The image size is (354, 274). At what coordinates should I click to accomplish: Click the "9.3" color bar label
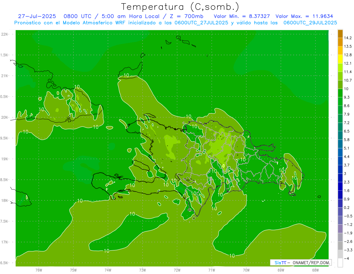[x=347, y=97]
